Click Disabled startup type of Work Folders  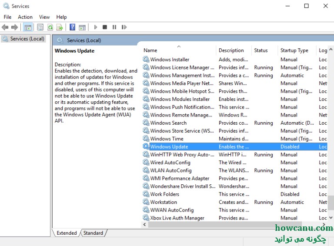click(290, 194)
